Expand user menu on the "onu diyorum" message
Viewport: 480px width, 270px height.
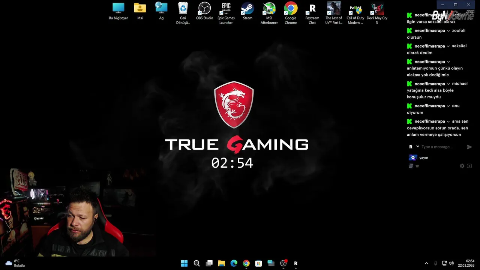448,106
